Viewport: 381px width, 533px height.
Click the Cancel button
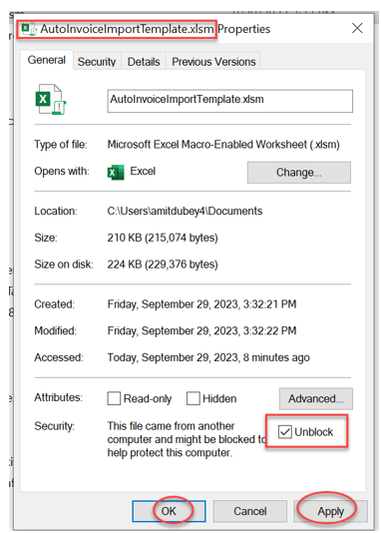pos(250,511)
